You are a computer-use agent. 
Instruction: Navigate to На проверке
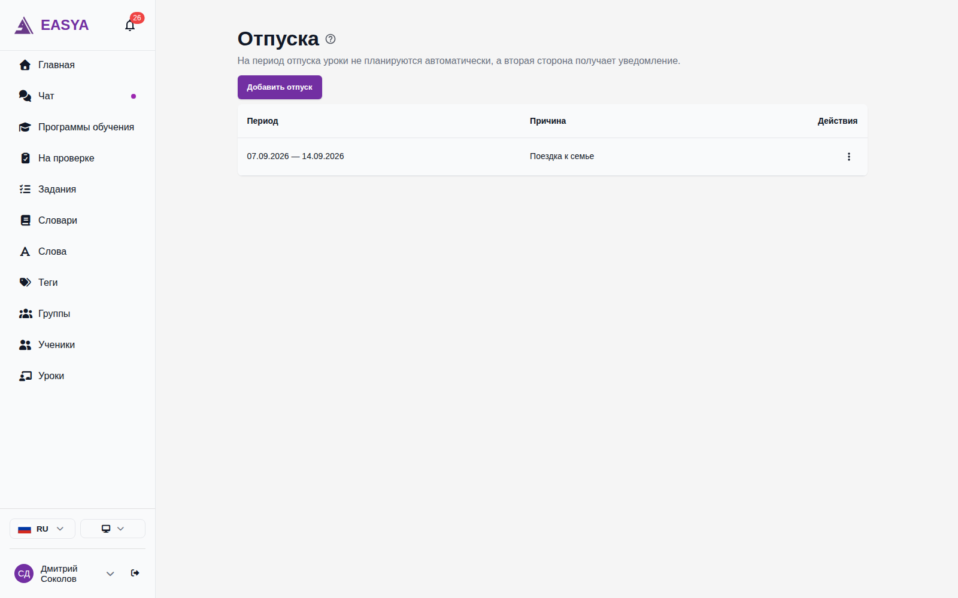pos(77,158)
